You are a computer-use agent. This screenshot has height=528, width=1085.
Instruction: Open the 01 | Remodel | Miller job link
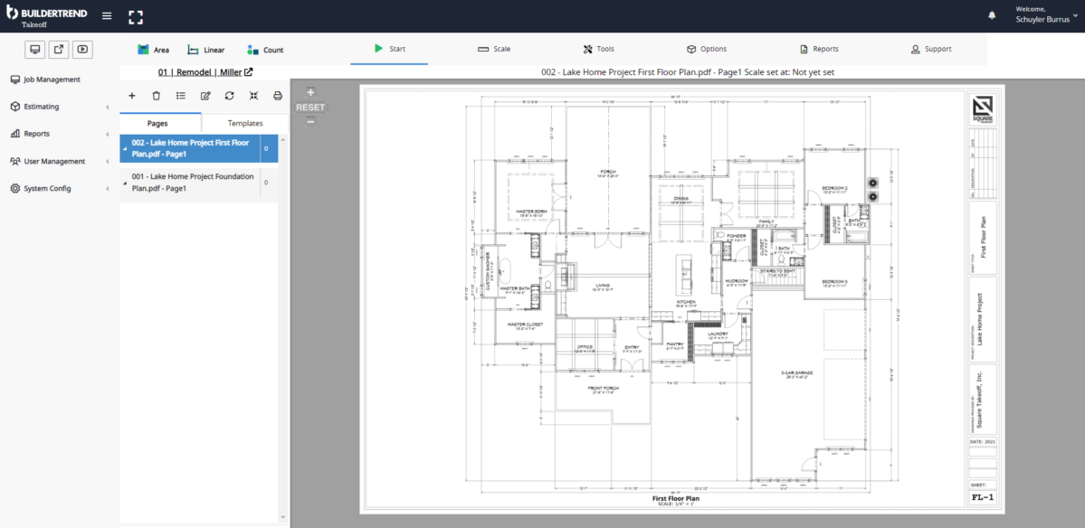click(205, 71)
